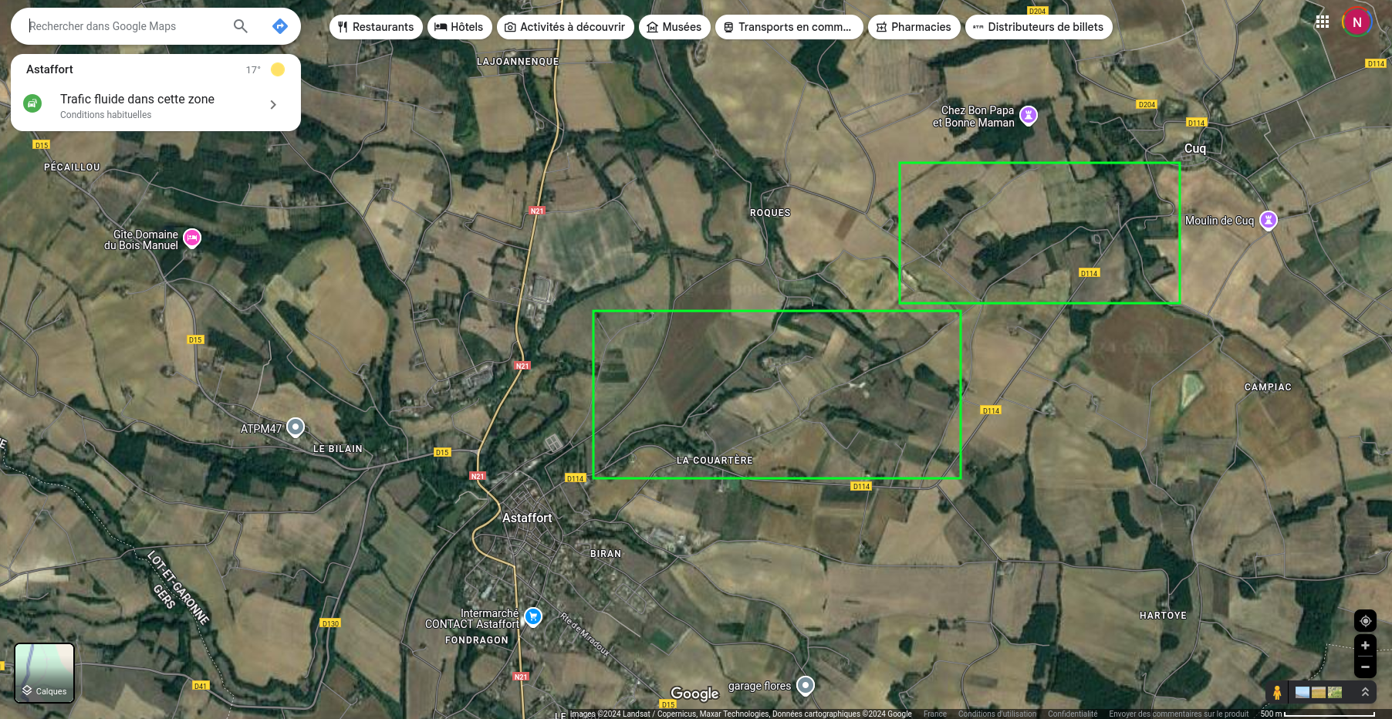Show Pharmacies on the map
The height and width of the screenshot is (719, 1392).
[x=914, y=27]
